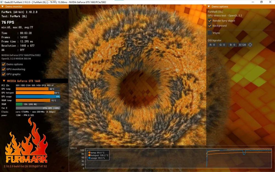
Task: Click the Frame time 13.295 ms row
Action: tap(17, 42)
